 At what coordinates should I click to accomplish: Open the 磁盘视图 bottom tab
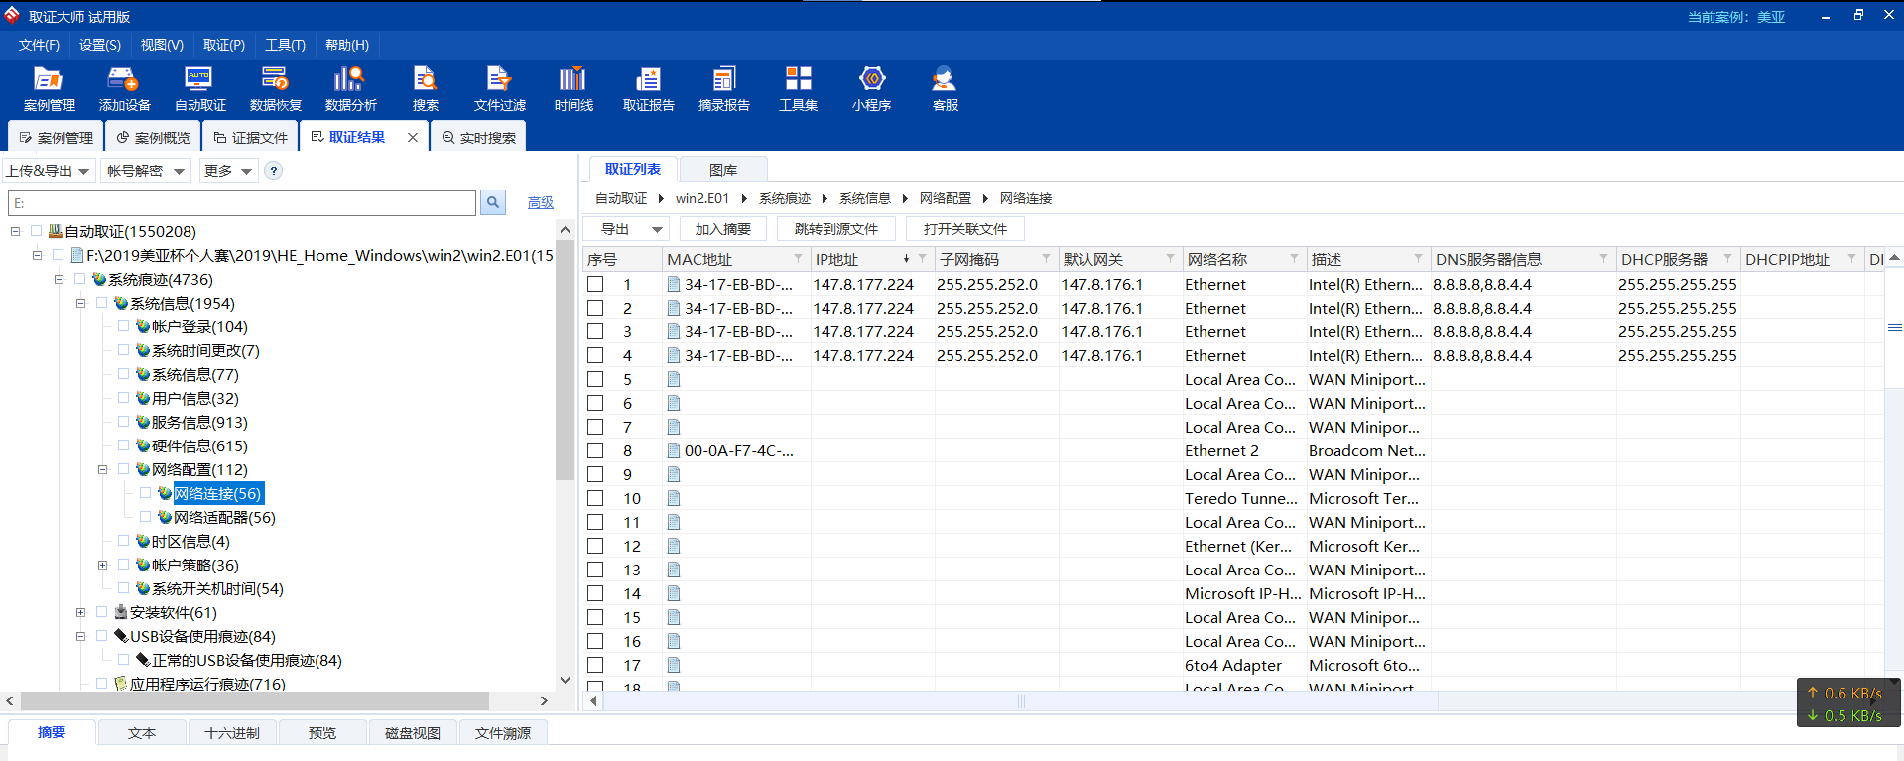(413, 733)
